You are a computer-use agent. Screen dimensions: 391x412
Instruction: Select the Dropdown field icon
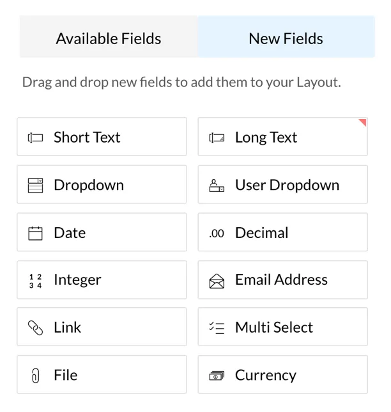pyautogui.click(x=35, y=186)
